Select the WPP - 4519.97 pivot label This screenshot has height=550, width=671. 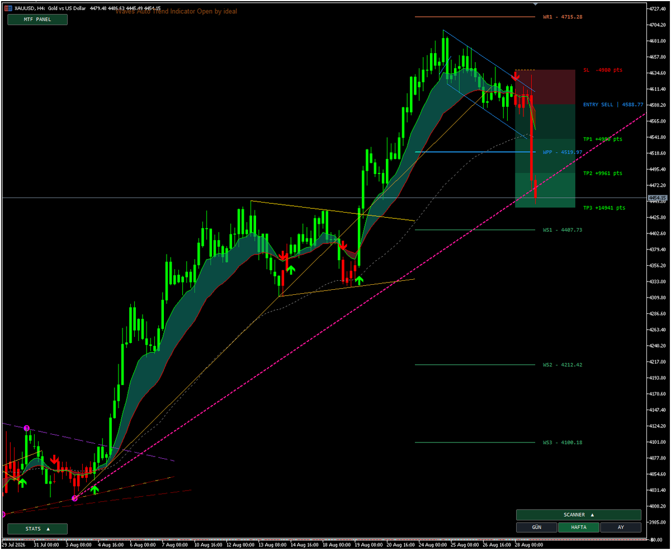tap(563, 152)
